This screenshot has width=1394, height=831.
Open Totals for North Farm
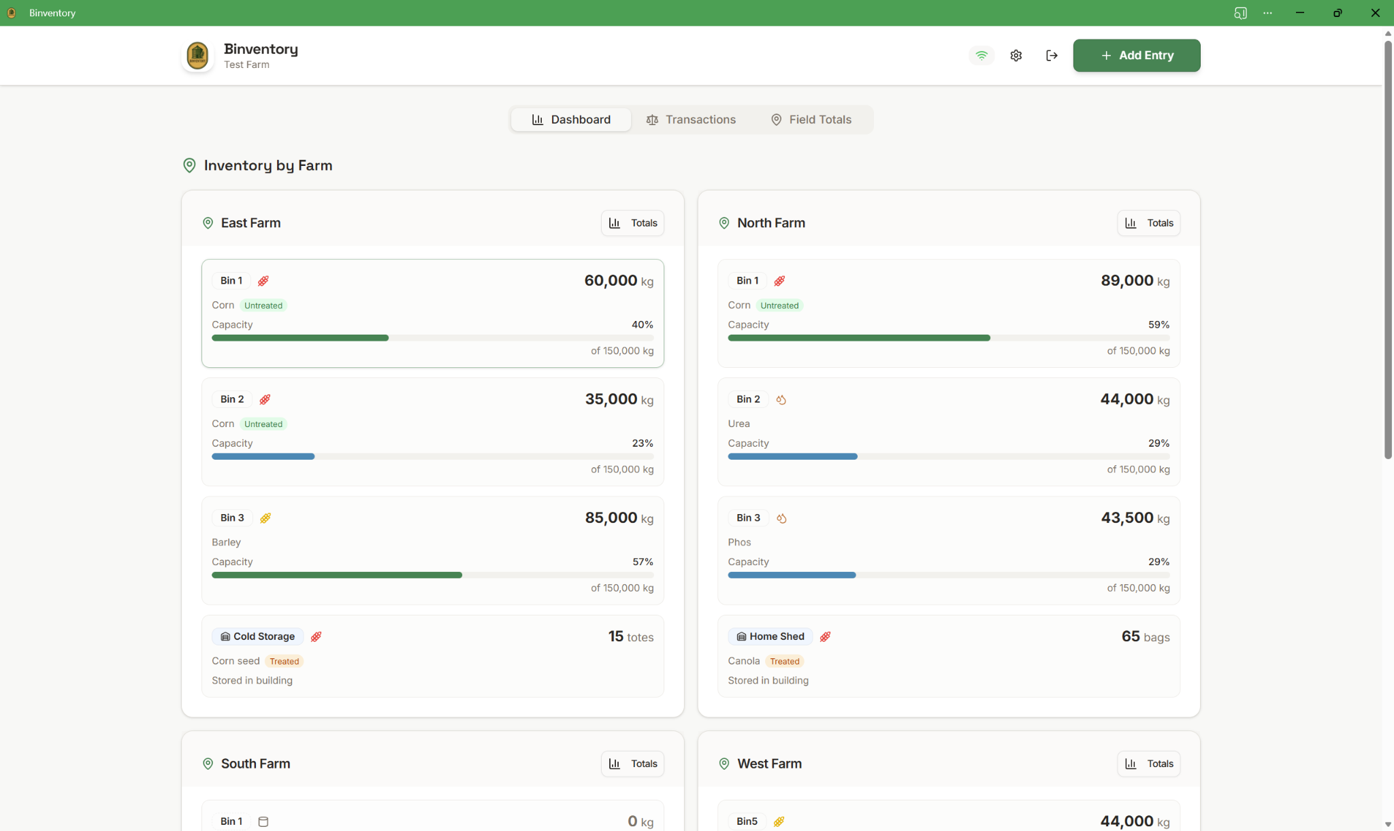(x=1148, y=222)
